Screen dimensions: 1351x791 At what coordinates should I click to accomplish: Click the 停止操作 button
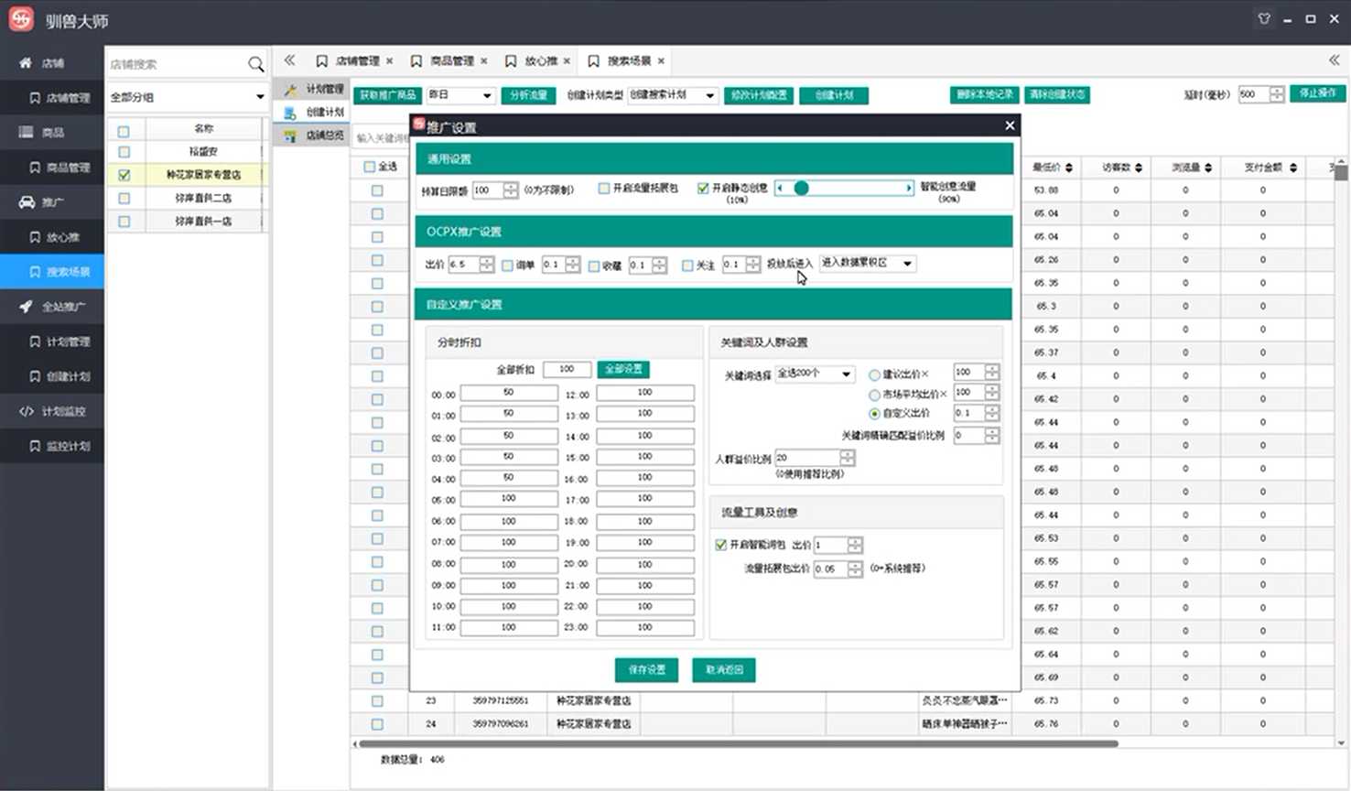point(1317,93)
